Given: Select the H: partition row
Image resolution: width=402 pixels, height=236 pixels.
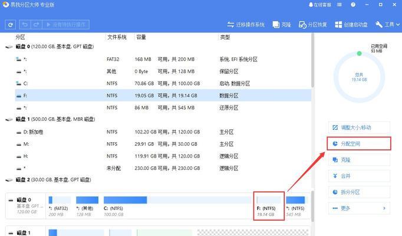Looking at the screenshot, I should click(x=163, y=156).
